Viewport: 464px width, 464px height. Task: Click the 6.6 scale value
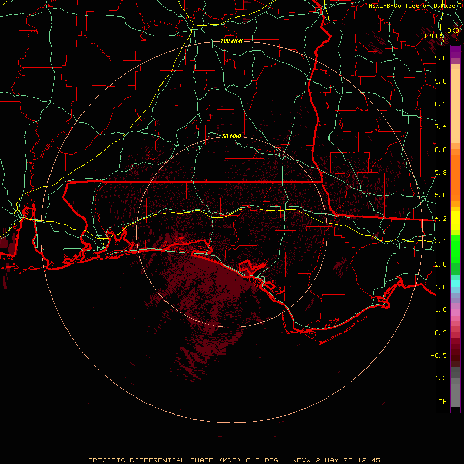pyautogui.click(x=441, y=150)
